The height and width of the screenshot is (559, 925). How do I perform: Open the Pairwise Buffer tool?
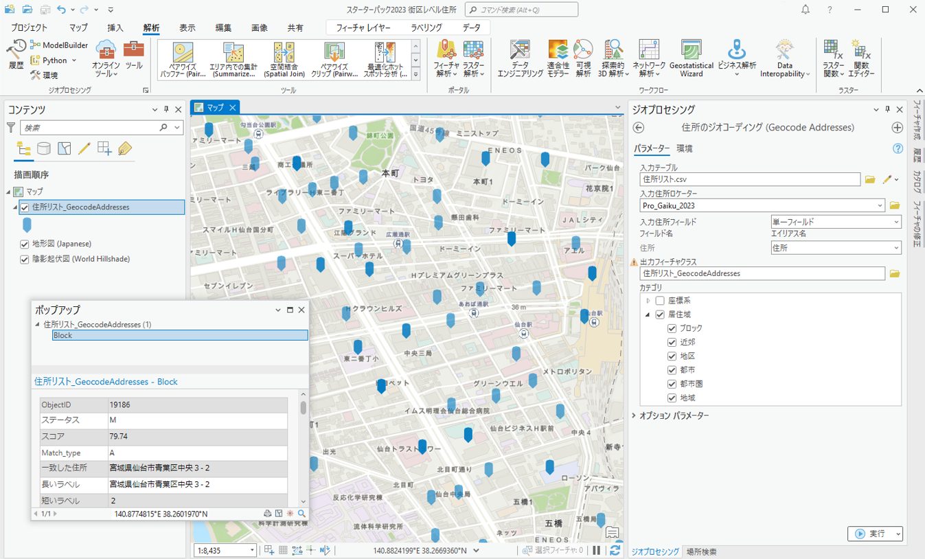[183, 60]
